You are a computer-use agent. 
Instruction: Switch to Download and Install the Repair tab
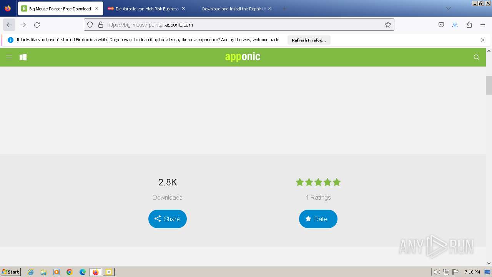point(233,8)
